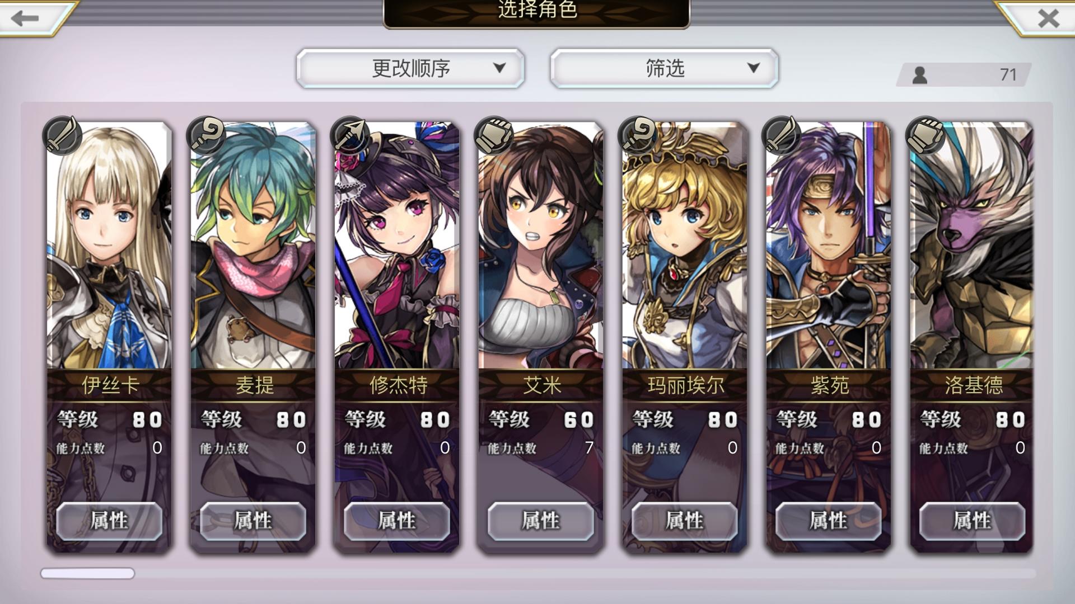The width and height of the screenshot is (1075, 604).
Task: Go back with the left arrow icon
Action: pyautogui.click(x=25, y=18)
